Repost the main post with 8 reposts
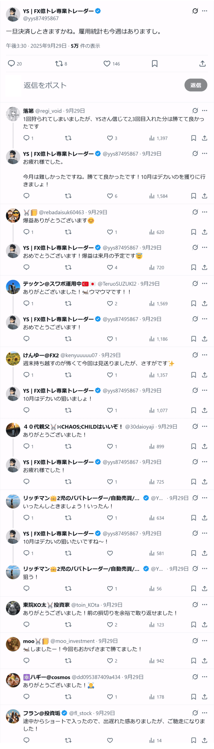Viewport: 214px width, 749px height. pyautogui.click(x=59, y=63)
